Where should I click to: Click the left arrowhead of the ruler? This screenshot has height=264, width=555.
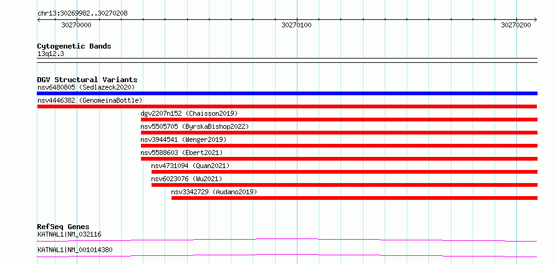click(x=39, y=20)
